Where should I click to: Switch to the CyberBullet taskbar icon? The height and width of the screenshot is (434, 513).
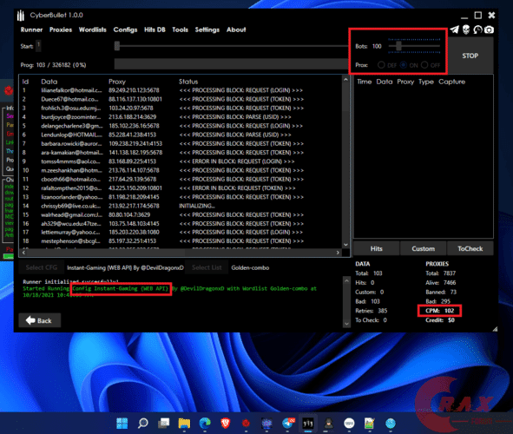coord(308,424)
